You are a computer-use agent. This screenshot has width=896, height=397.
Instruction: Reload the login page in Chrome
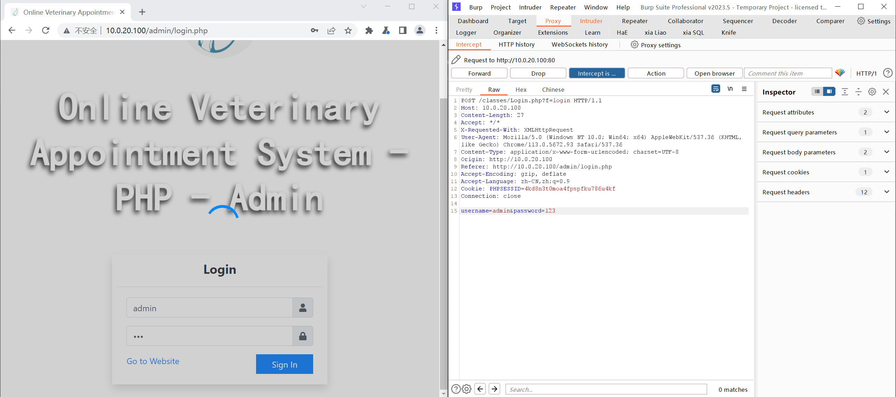46,30
